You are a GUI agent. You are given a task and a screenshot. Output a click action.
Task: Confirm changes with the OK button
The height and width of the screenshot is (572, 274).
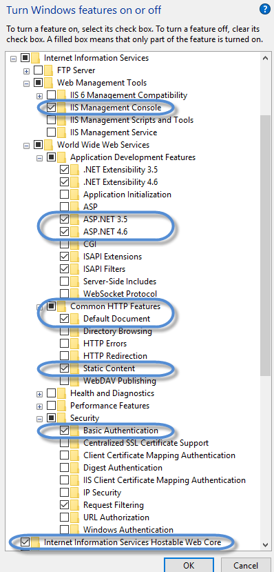189,564
